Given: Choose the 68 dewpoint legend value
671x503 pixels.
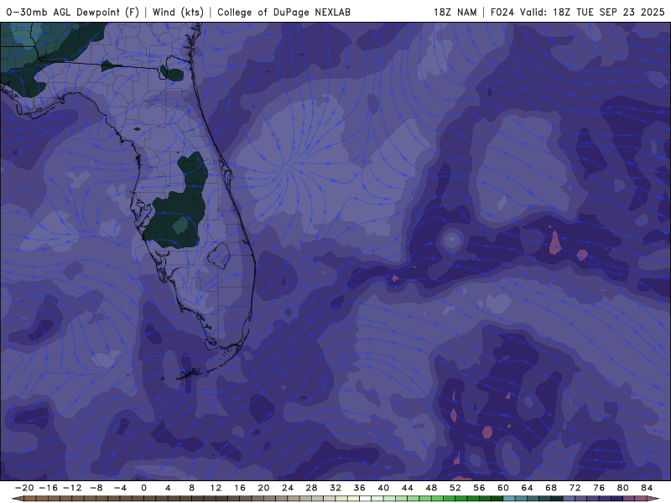Looking at the screenshot, I should point(551,488).
